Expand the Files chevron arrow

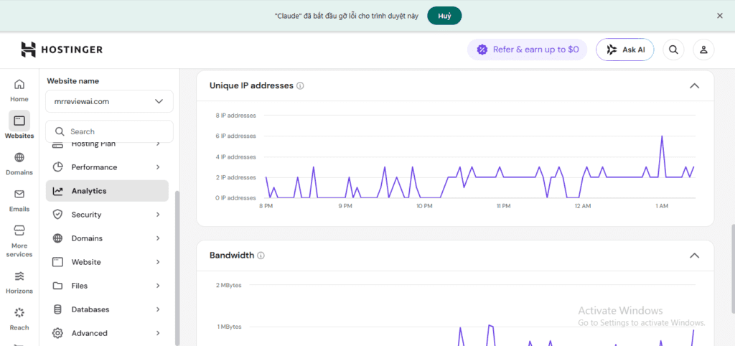click(x=158, y=286)
